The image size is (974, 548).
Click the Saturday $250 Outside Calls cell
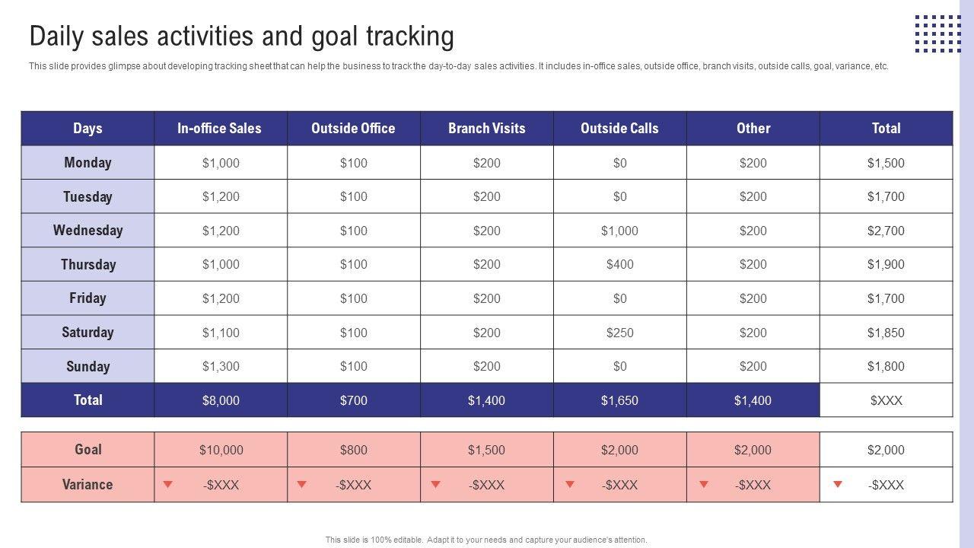pyautogui.click(x=619, y=333)
